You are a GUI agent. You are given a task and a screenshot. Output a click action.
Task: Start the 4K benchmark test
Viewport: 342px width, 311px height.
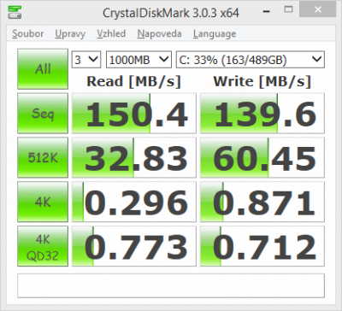[x=43, y=202]
